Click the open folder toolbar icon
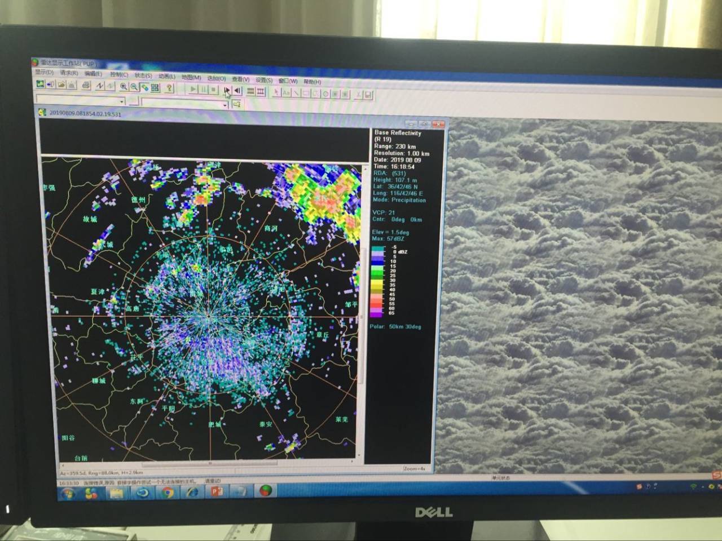The height and width of the screenshot is (541, 722). tap(61, 85)
